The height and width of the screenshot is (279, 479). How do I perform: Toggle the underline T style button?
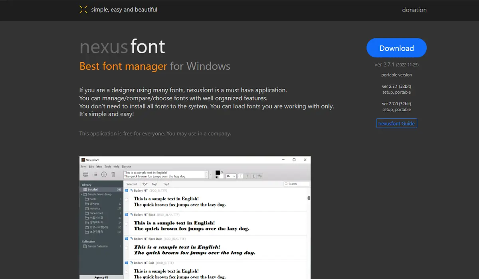[x=253, y=176]
